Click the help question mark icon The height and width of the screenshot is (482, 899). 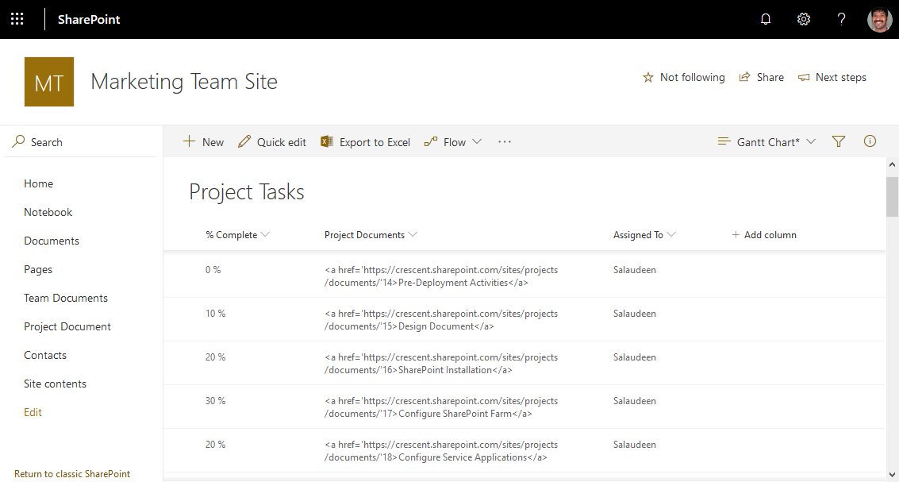click(x=842, y=19)
